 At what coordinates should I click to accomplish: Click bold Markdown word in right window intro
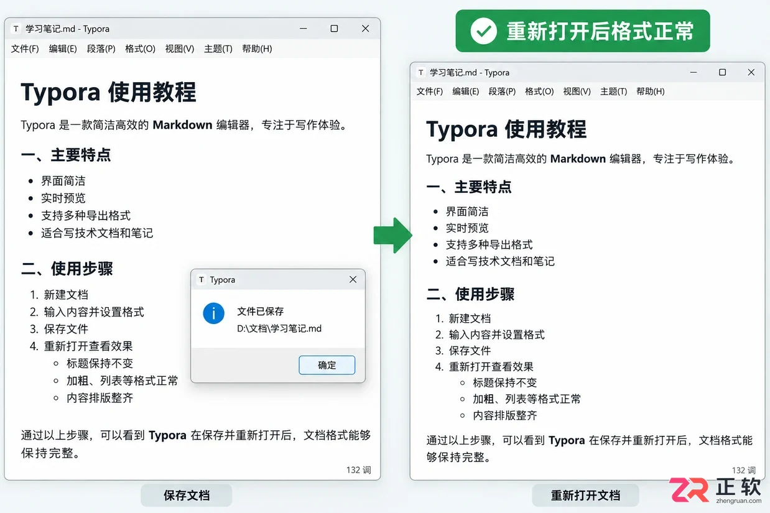pyautogui.click(x=578, y=159)
